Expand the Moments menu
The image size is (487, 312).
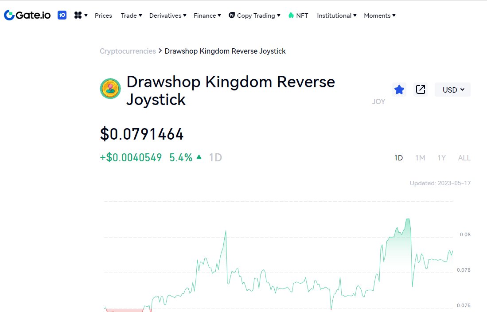coord(379,16)
